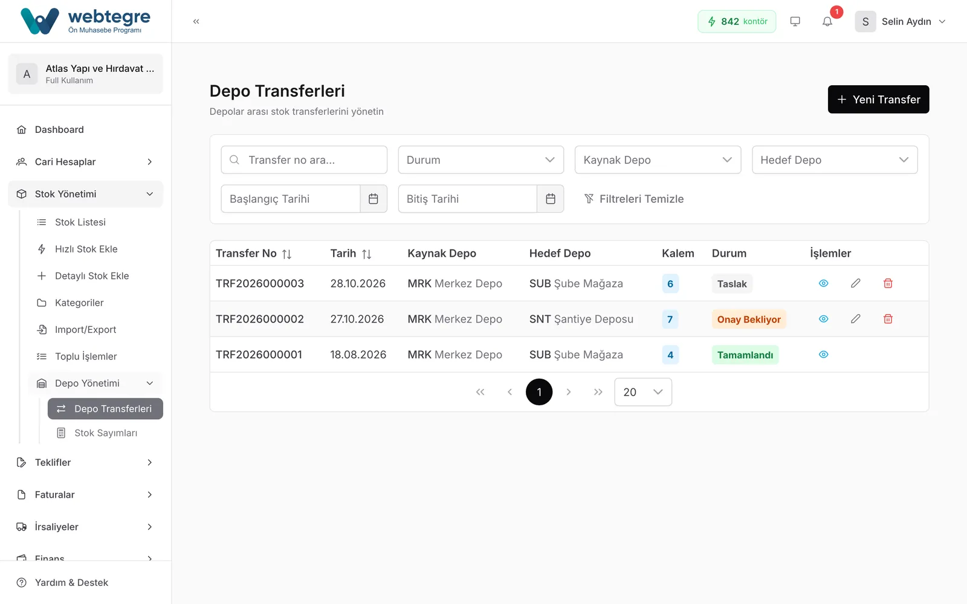The width and height of the screenshot is (967, 604).
Task: Open the notifications bell
Action: 827,22
